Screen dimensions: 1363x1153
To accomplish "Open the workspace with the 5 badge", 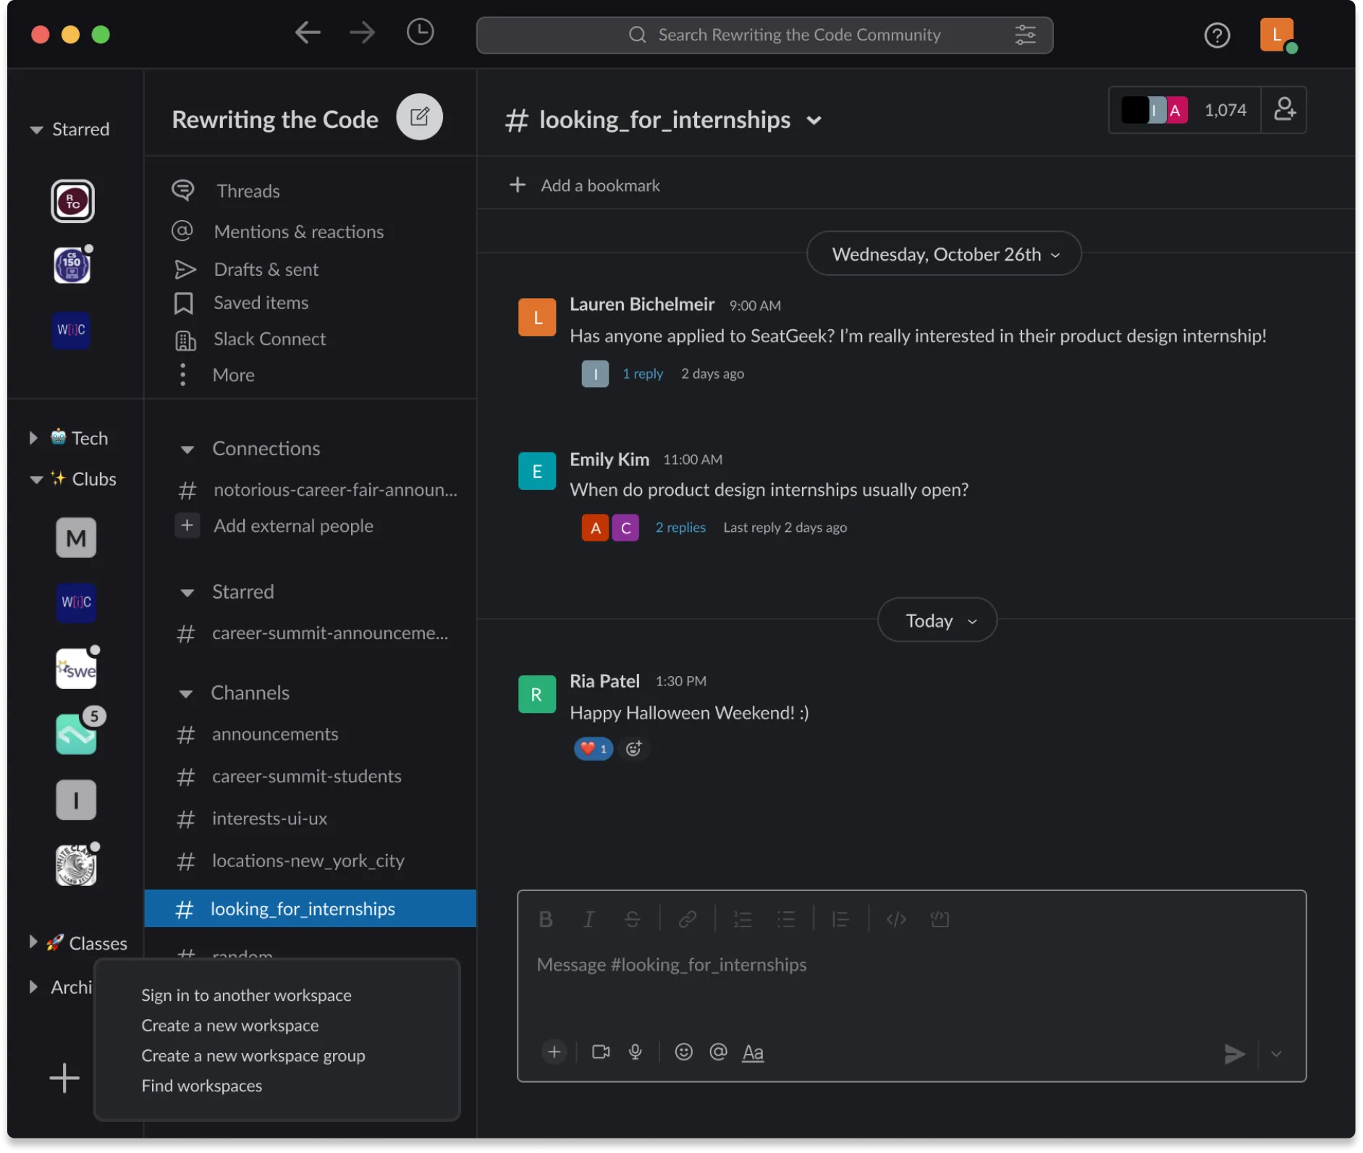I will pyautogui.click(x=76, y=734).
